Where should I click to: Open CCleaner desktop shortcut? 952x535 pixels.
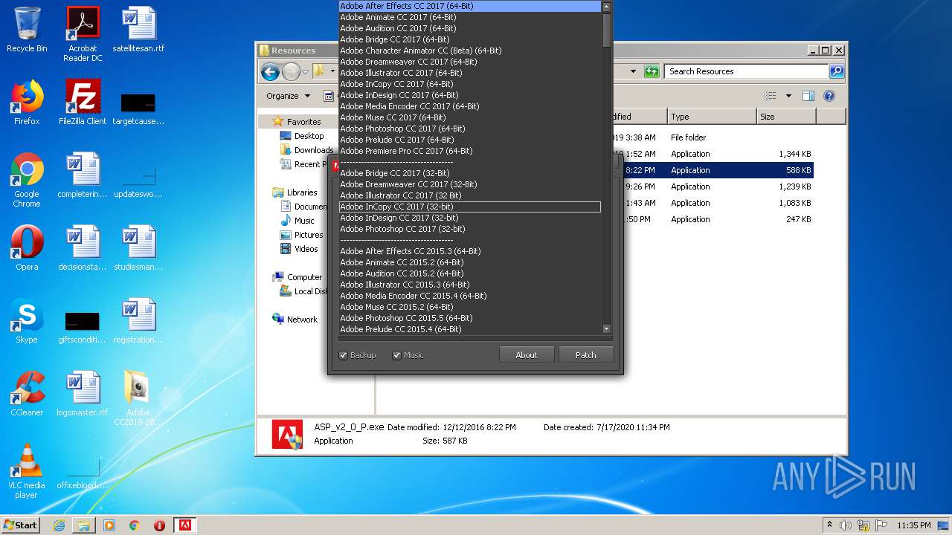(x=27, y=394)
